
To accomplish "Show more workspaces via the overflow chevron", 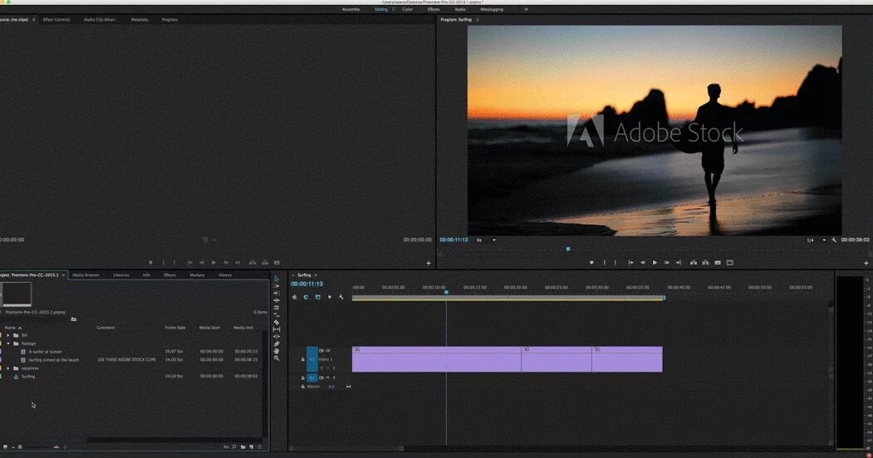I will click(x=526, y=9).
